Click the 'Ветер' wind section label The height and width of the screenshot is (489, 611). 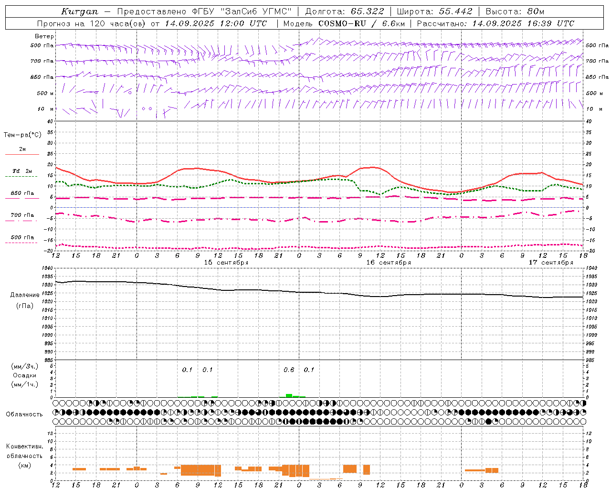pos(44,36)
